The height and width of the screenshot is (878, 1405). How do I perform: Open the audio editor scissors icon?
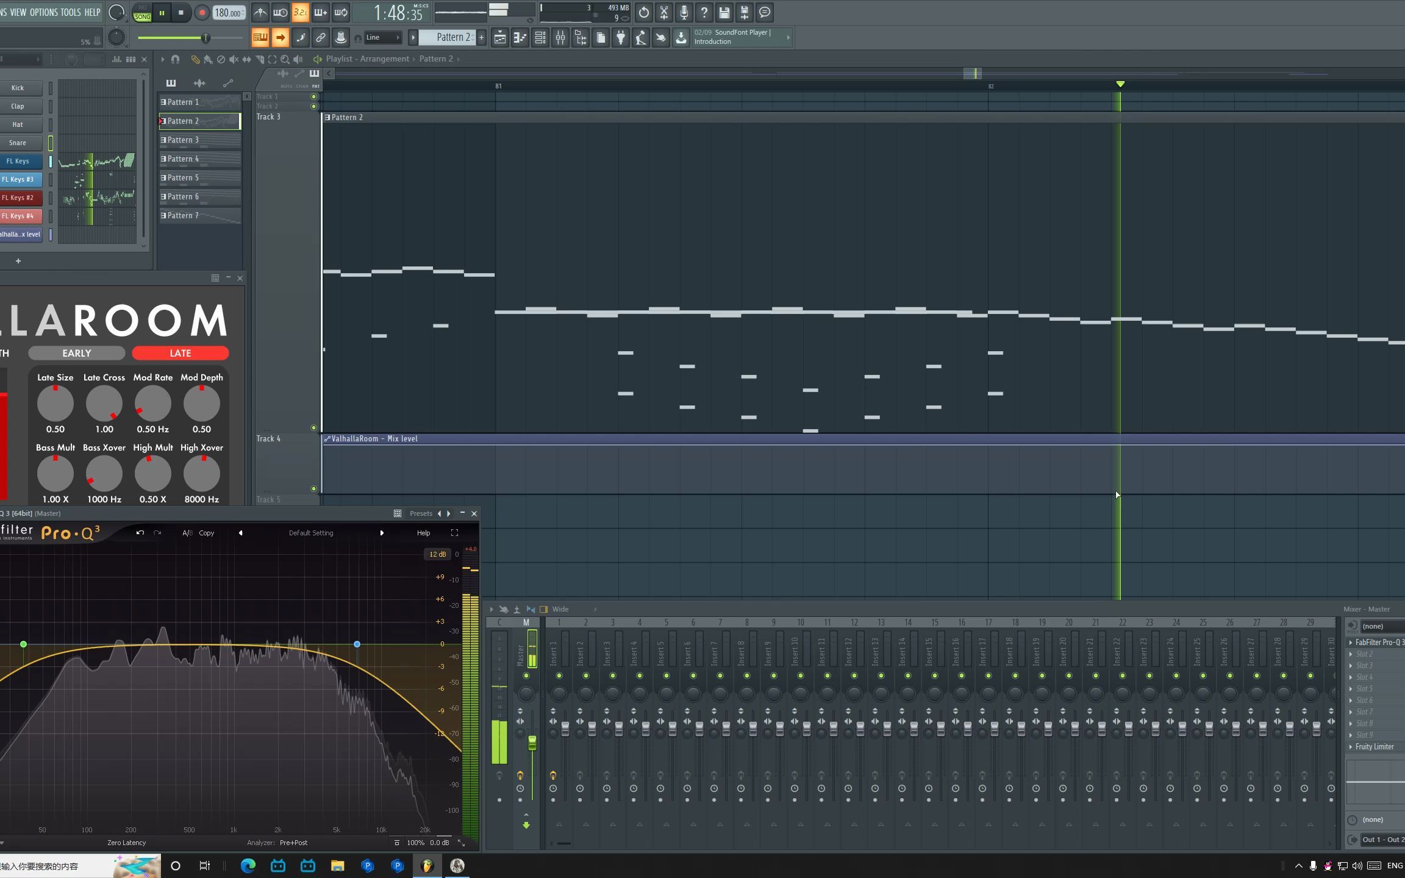click(x=663, y=12)
